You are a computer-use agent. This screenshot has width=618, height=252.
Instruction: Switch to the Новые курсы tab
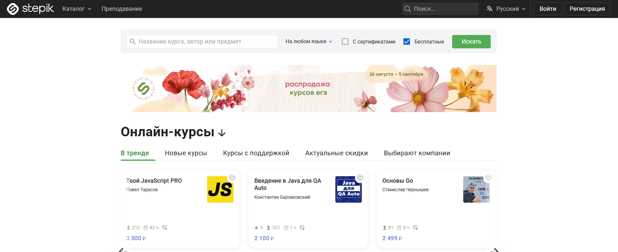coord(186,153)
